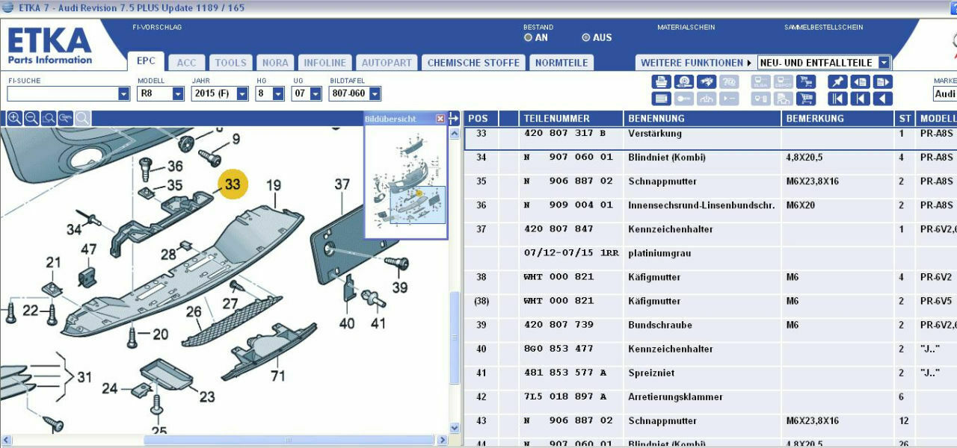Viewport: 957px width, 448px height.
Task: Switch to the AUTOPART tab
Action: pos(387,63)
